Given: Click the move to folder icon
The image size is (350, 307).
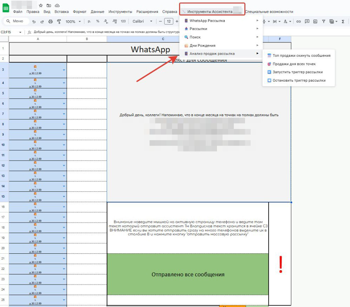Looking at the screenshot, I should coord(49,5).
